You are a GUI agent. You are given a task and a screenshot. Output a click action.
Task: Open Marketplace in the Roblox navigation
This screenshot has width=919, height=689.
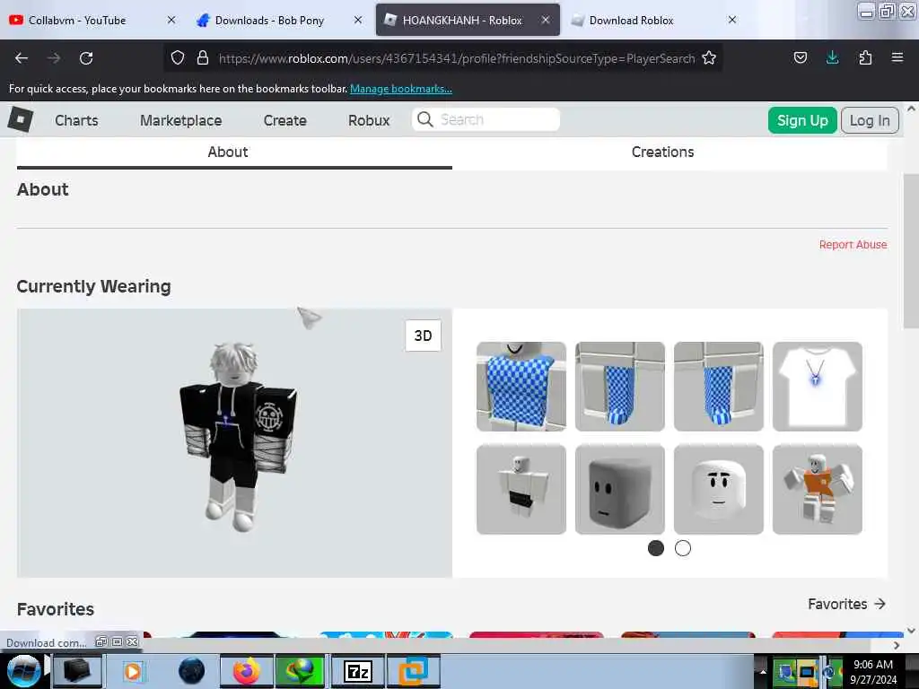tap(180, 120)
